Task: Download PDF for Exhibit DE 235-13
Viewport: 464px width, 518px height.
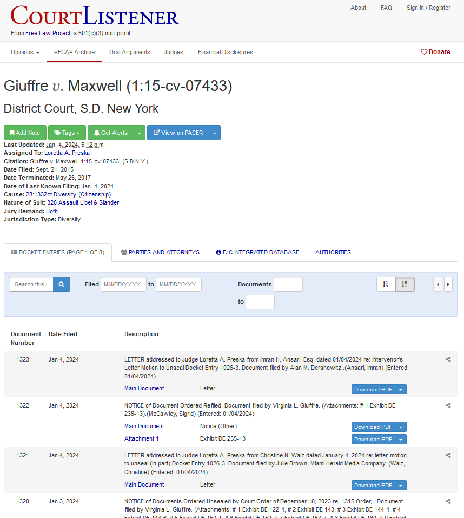Action: pos(373,440)
